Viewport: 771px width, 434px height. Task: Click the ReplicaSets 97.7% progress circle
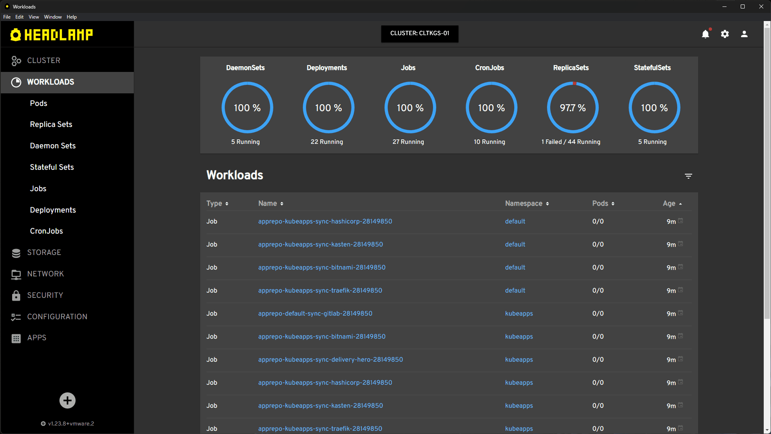(x=572, y=107)
